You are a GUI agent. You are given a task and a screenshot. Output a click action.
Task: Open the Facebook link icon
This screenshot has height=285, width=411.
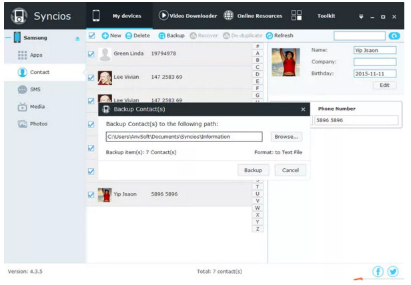tap(378, 272)
